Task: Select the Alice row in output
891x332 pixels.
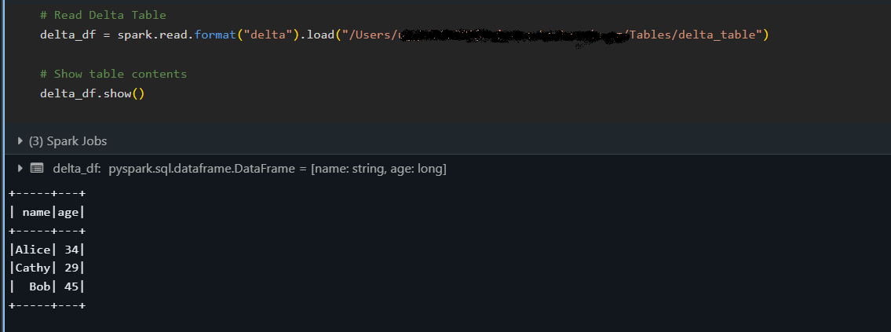Action: [x=47, y=250]
